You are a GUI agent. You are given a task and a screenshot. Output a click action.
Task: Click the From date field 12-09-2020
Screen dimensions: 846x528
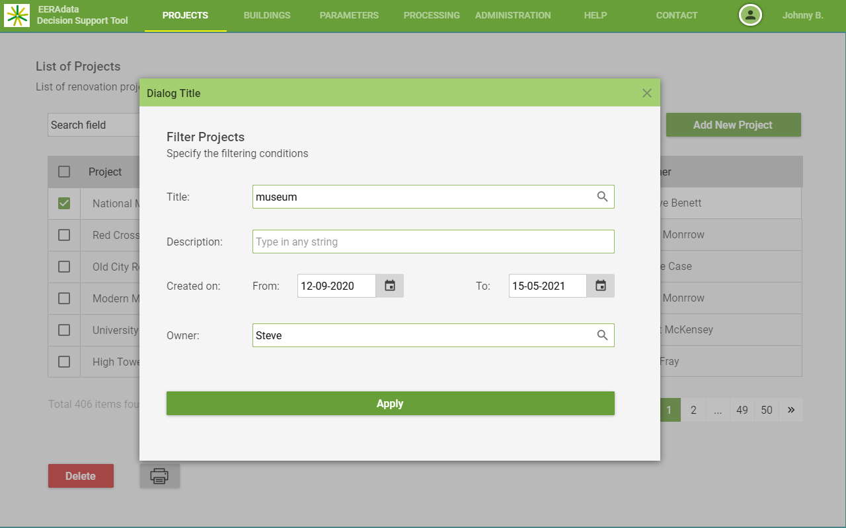pyautogui.click(x=336, y=286)
